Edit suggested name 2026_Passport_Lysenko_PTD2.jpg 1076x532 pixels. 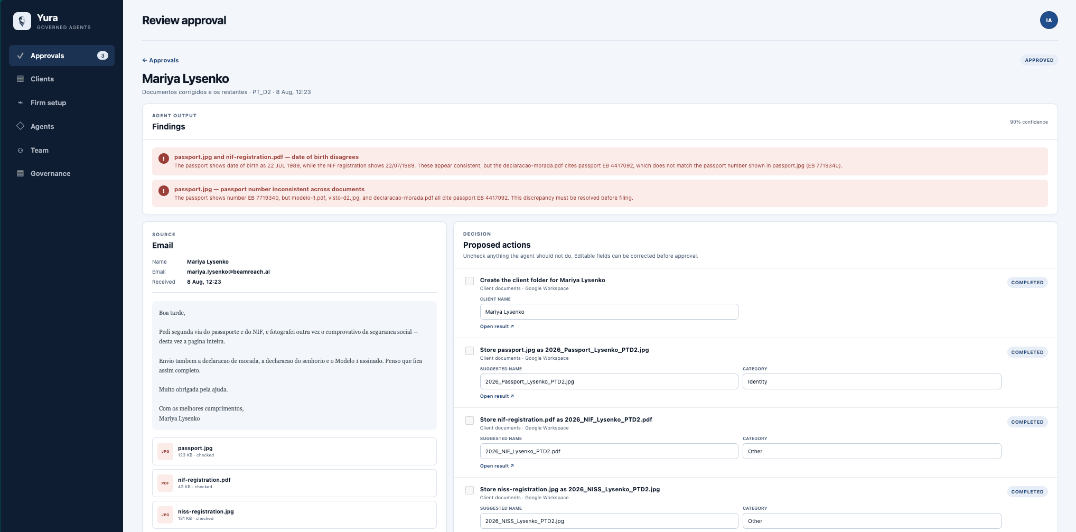coord(609,381)
